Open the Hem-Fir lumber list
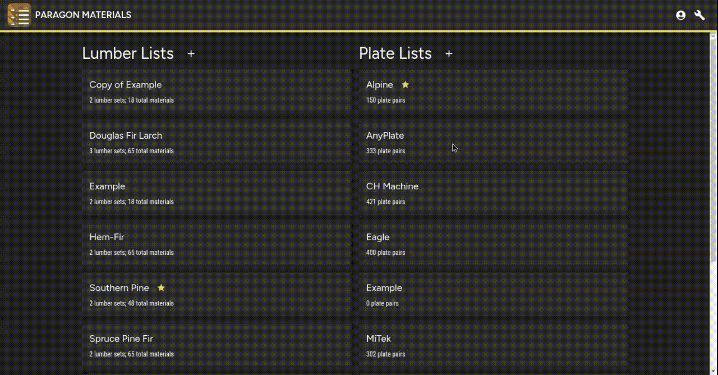 coord(216,244)
